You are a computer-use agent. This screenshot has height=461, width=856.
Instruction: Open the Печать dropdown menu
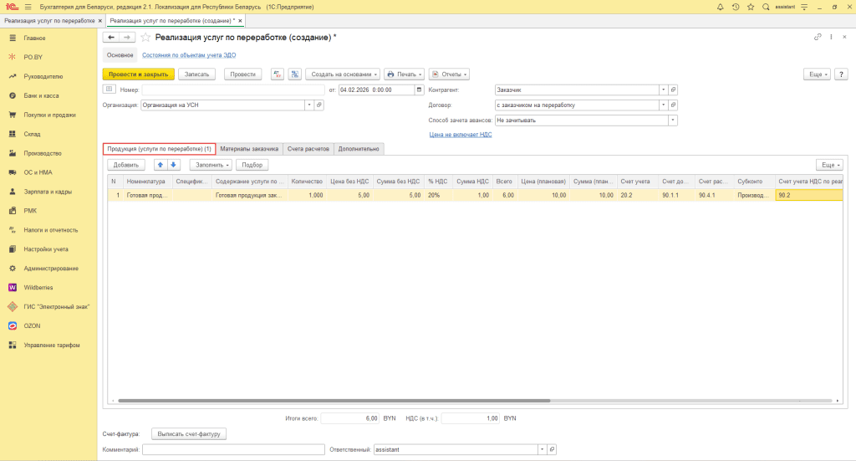(404, 74)
